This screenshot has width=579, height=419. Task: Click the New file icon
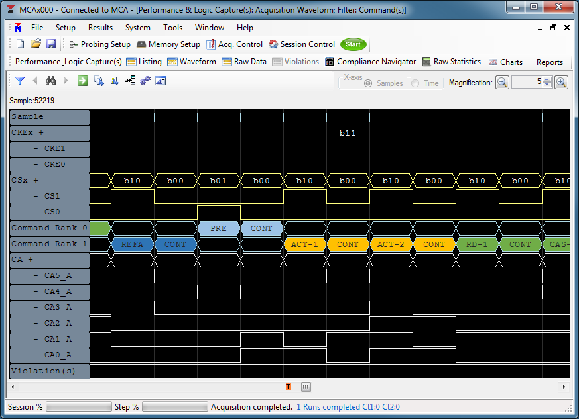[x=20, y=44]
